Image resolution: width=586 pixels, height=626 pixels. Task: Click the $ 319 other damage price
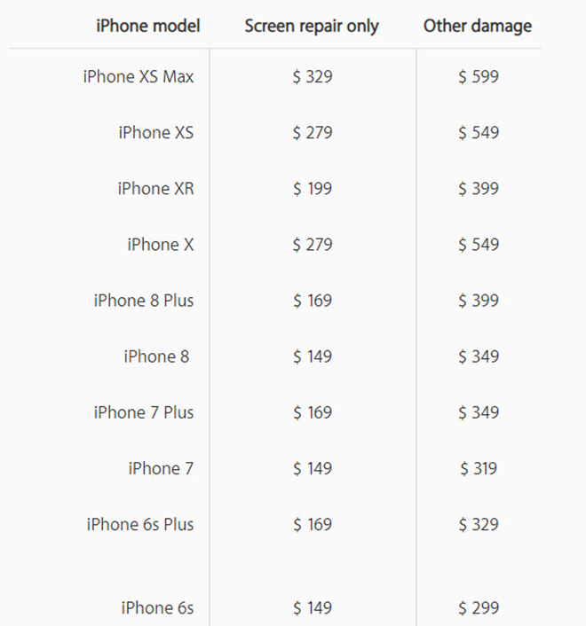pyautogui.click(x=479, y=468)
